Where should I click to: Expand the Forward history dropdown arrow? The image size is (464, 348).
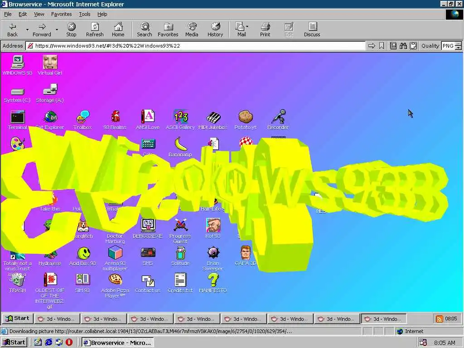click(x=57, y=29)
